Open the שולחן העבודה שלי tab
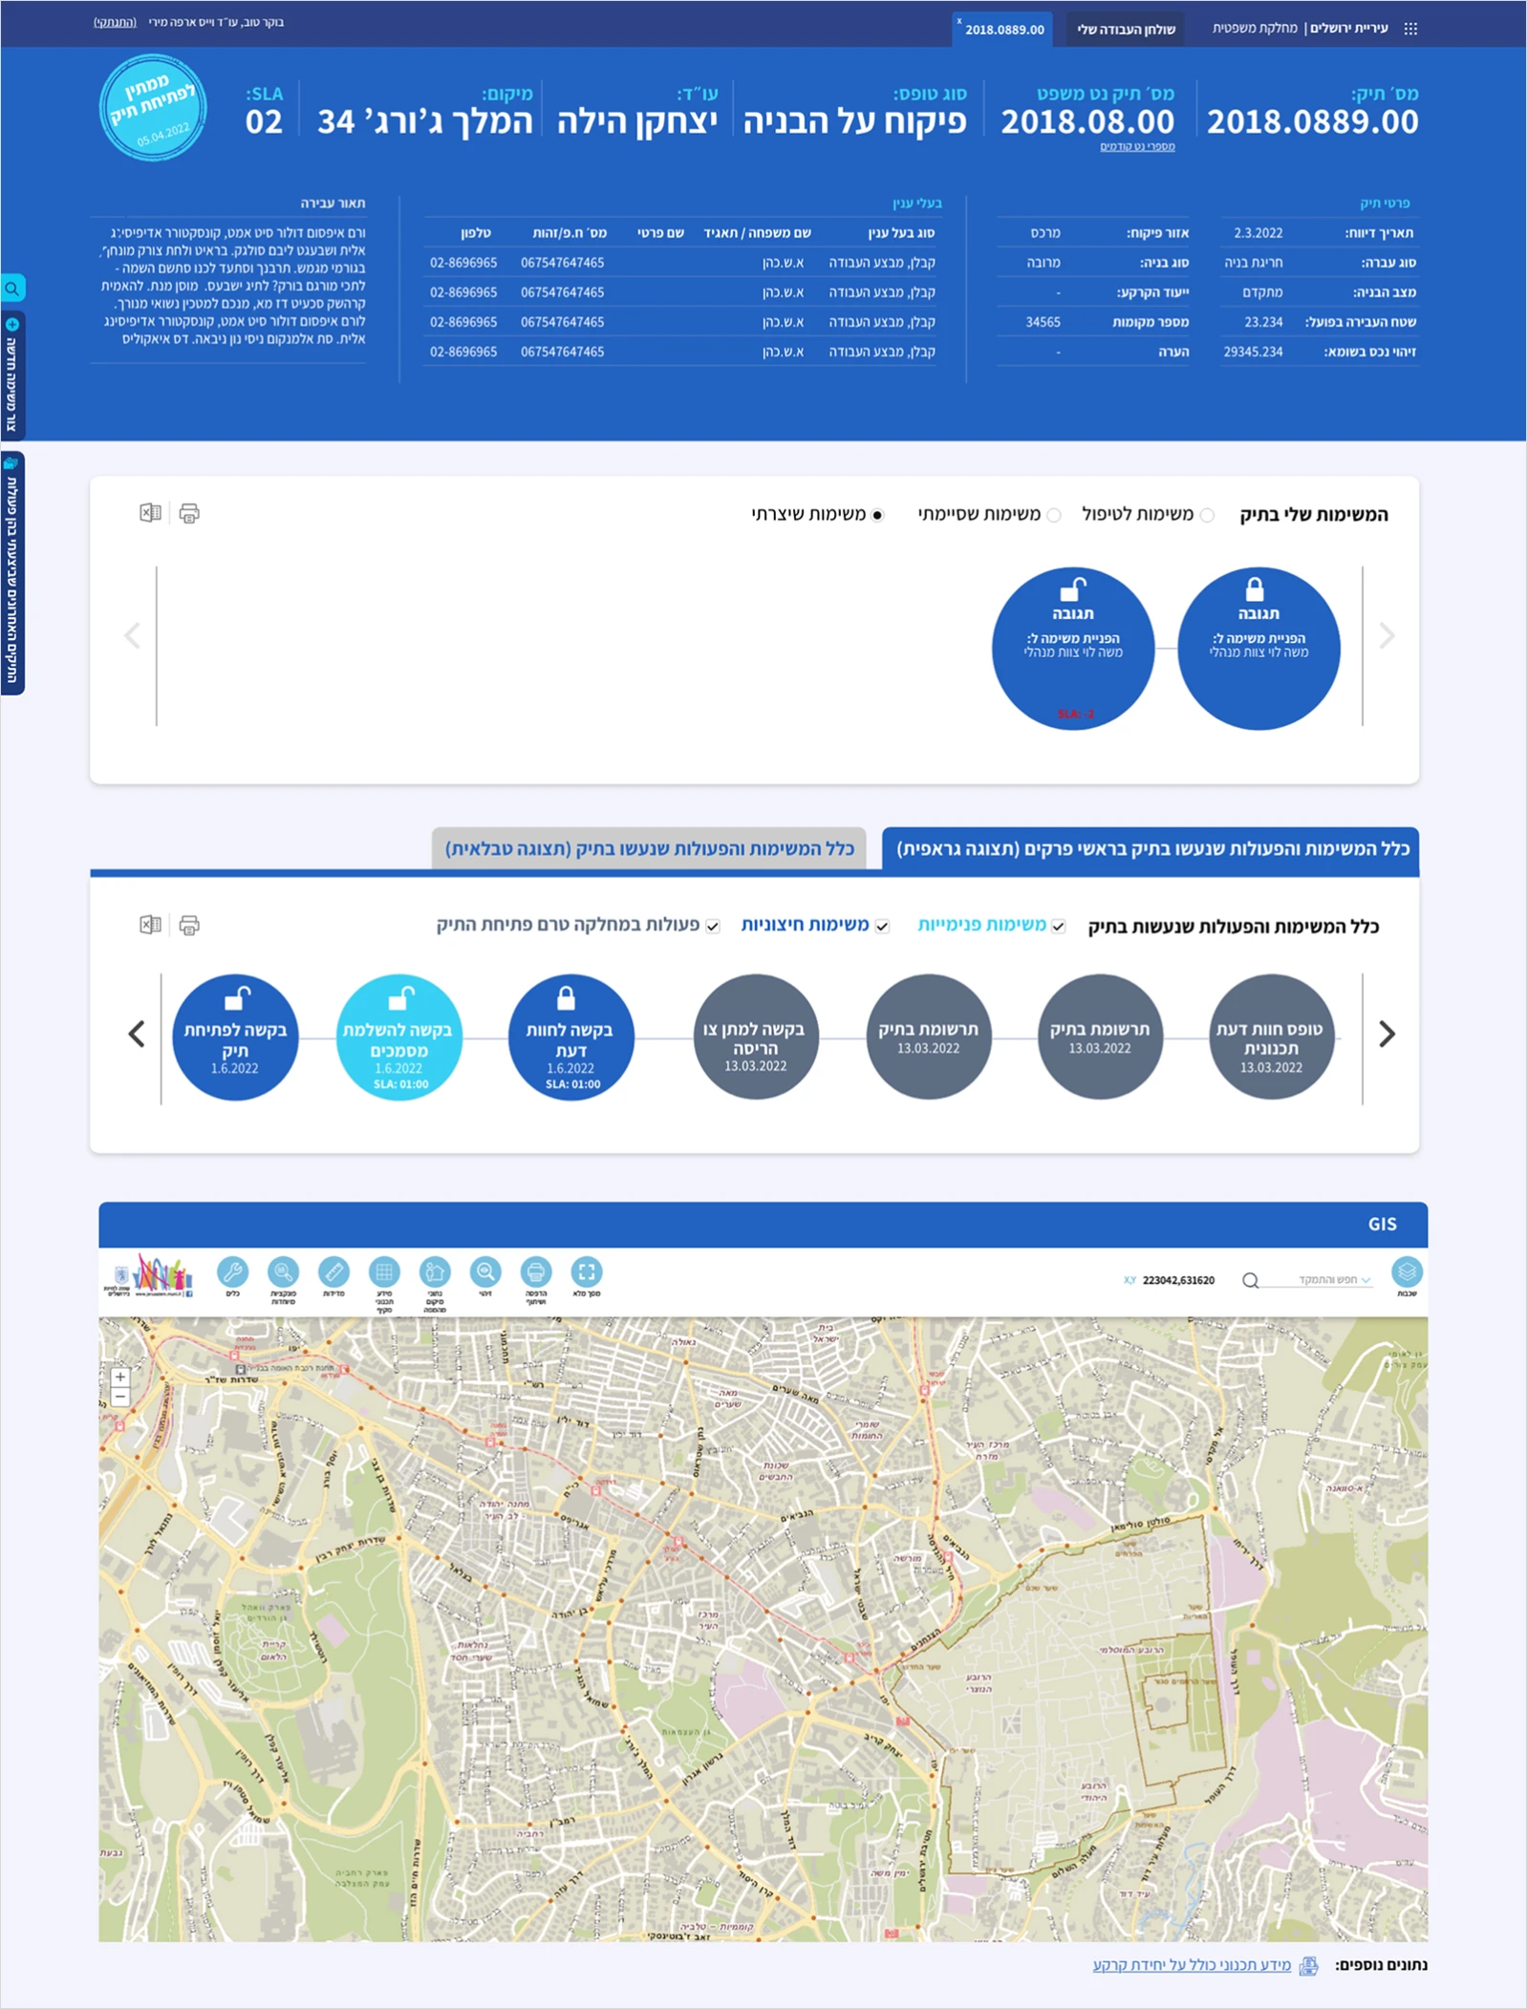The height and width of the screenshot is (2009, 1527). [1126, 30]
